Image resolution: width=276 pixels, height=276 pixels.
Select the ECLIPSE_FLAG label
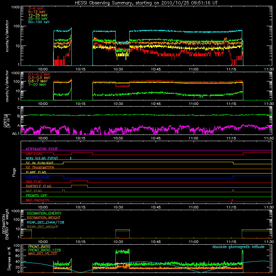38,177
